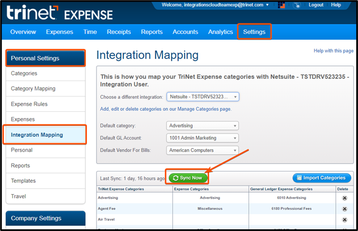Open the Expenses tab in top navigation

point(60,32)
